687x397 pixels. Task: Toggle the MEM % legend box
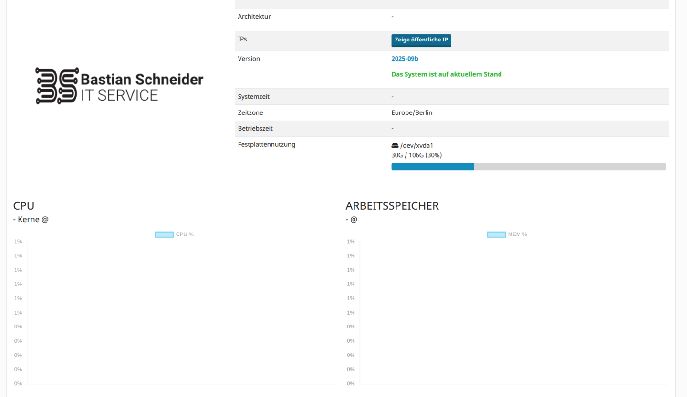coord(496,234)
